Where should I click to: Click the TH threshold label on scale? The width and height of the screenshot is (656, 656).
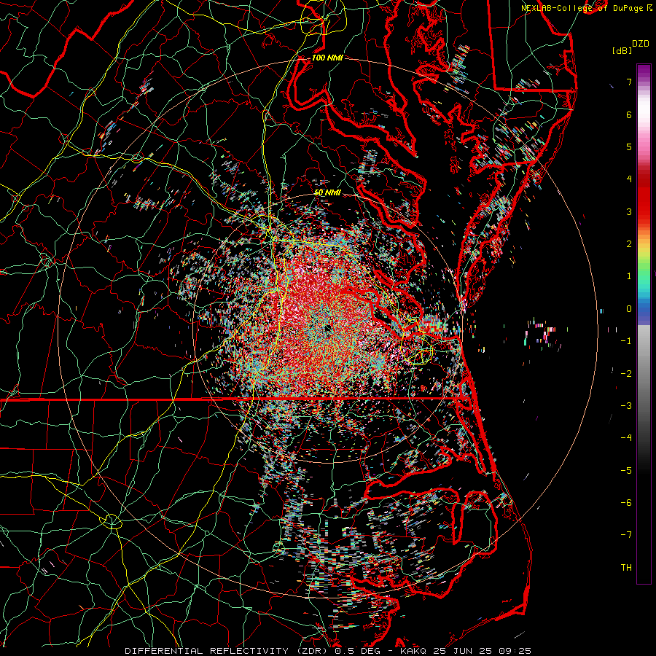pos(626,568)
